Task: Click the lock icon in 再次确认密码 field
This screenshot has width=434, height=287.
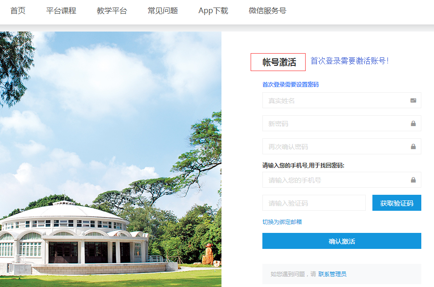Action: click(x=413, y=146)
